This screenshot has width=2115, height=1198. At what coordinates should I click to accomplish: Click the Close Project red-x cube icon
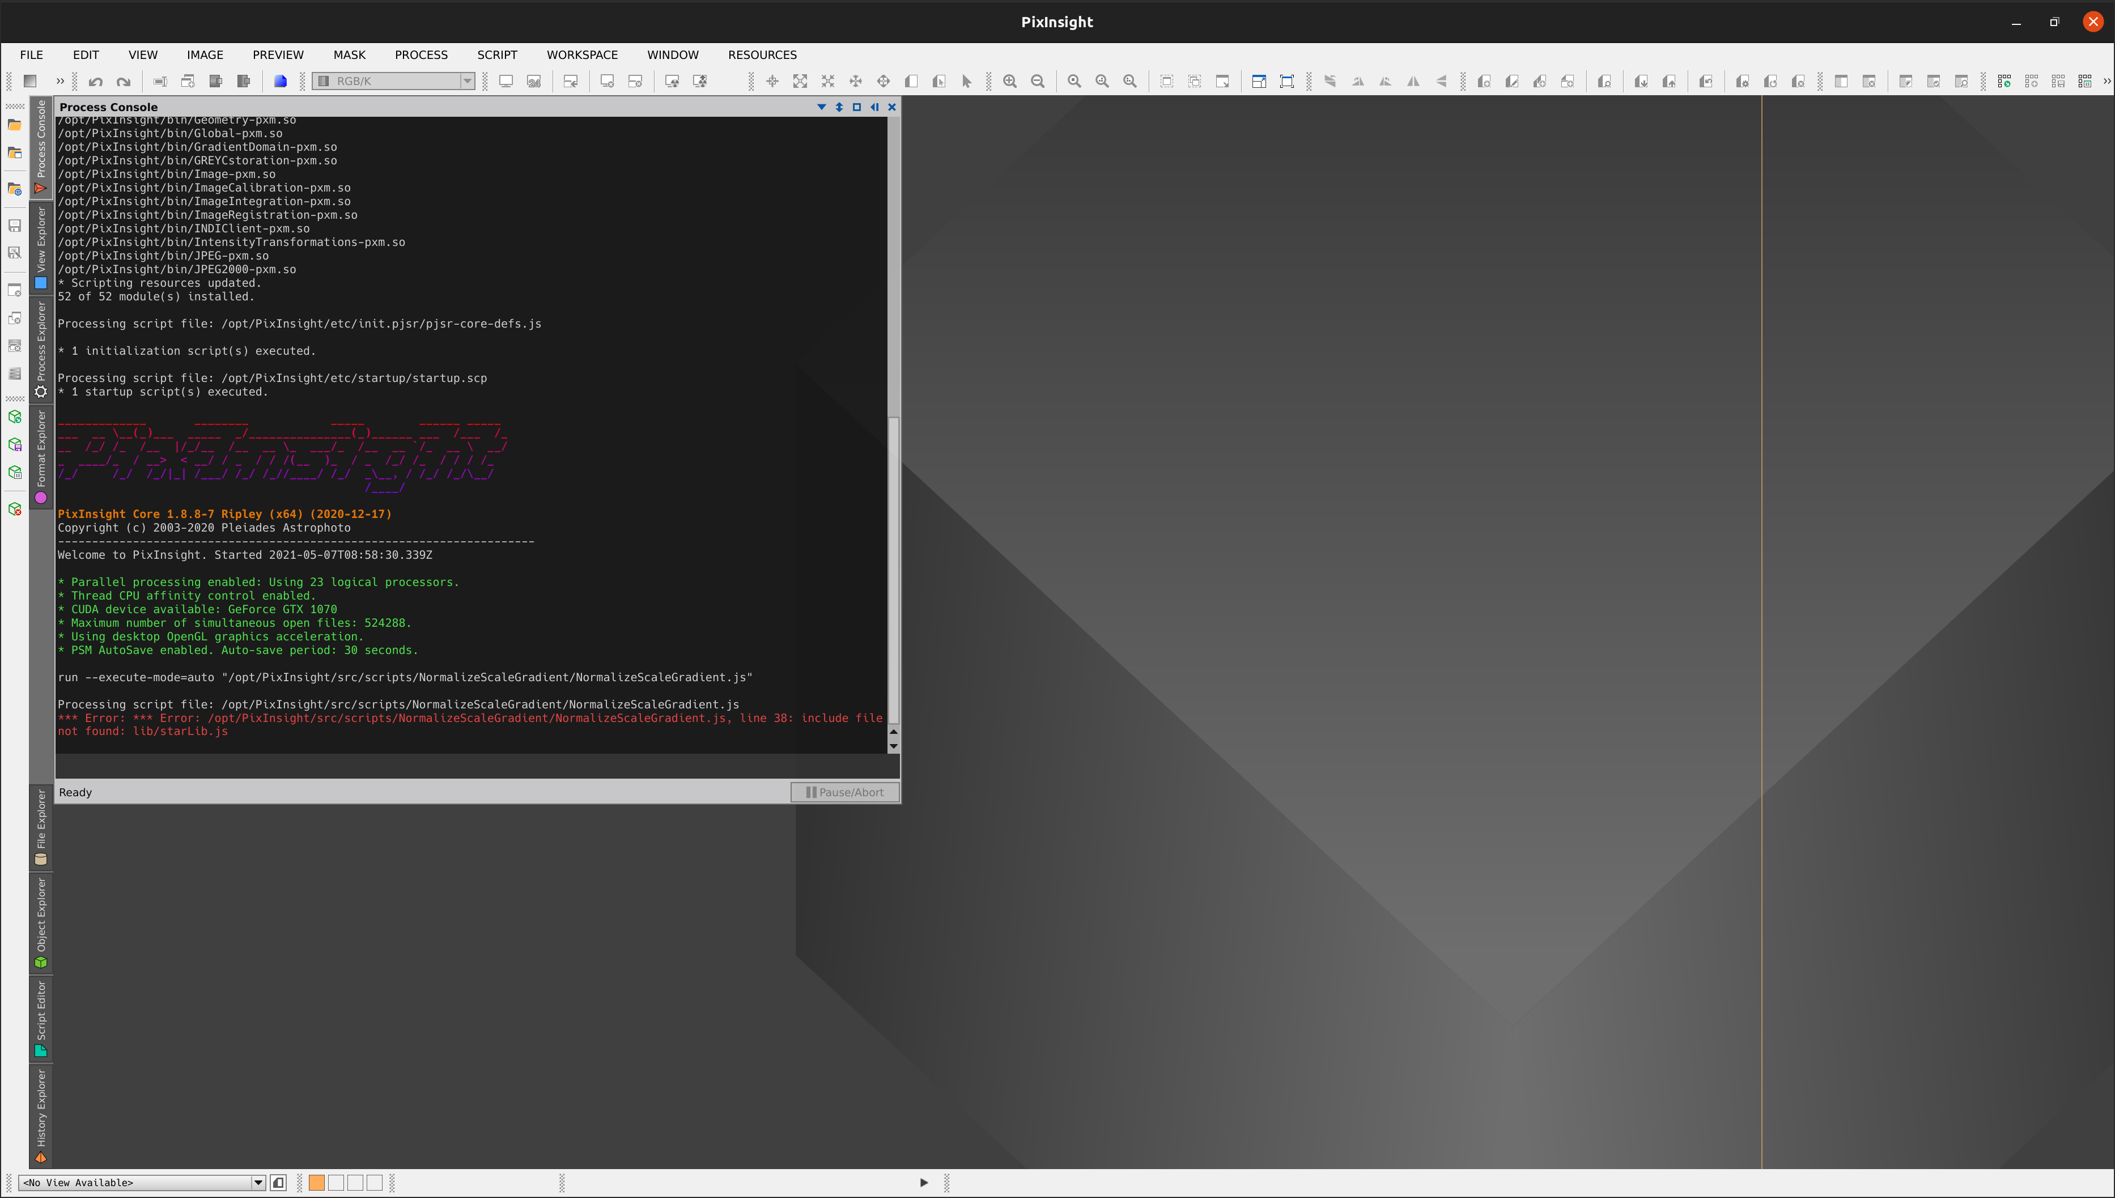[15, 509]
